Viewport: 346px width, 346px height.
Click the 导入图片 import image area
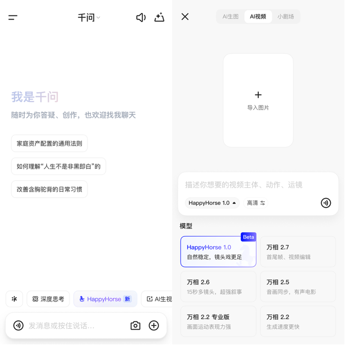[258, 100]
